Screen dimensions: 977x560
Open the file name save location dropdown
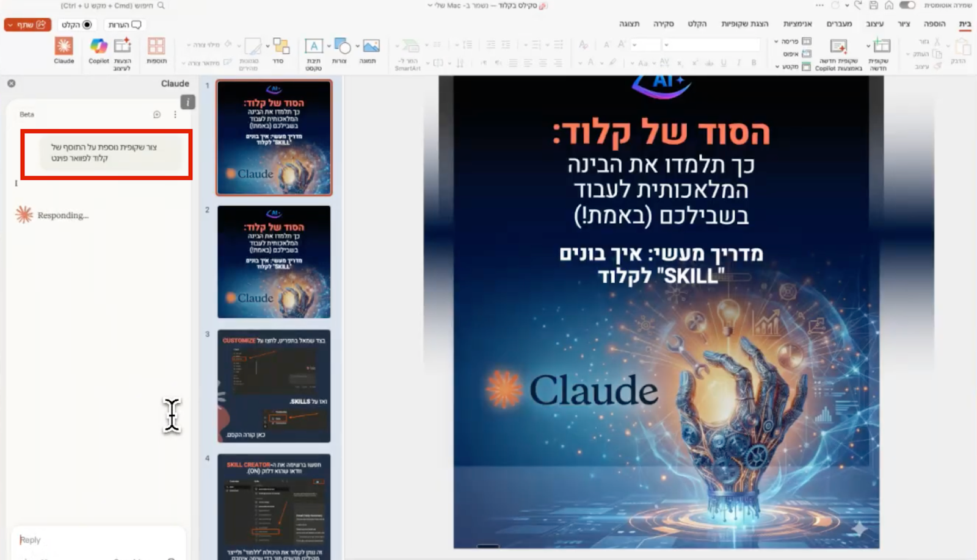[430, 5]
